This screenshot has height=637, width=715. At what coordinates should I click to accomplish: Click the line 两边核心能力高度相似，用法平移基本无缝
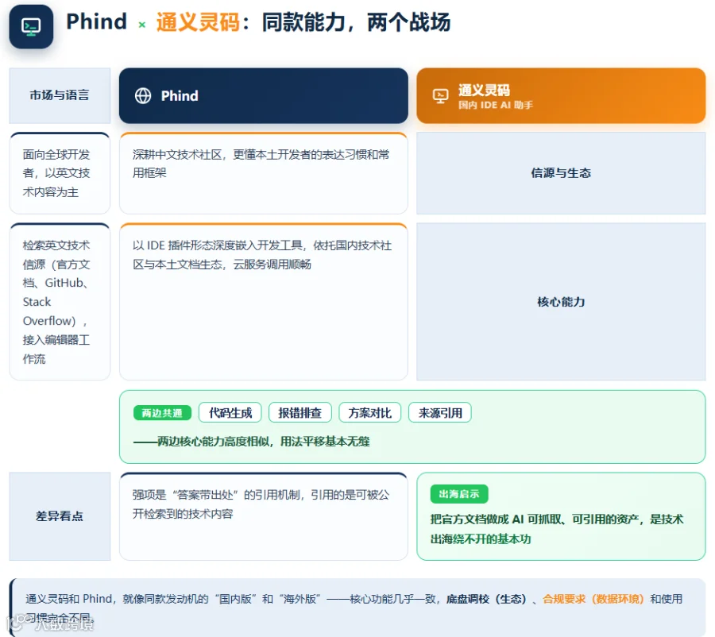click(252, 441)
